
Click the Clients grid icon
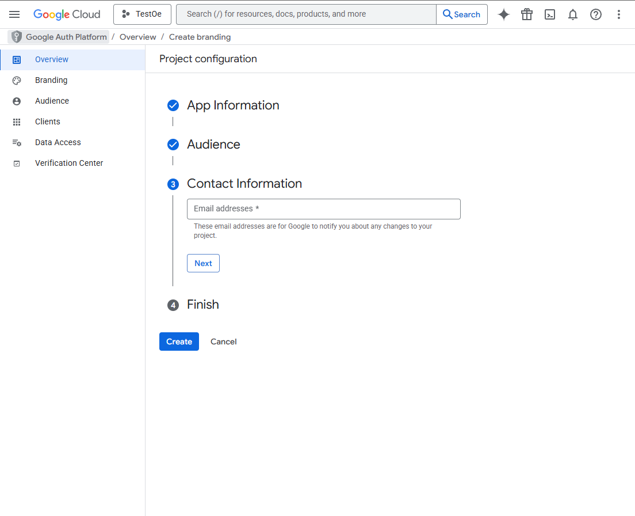17,122
